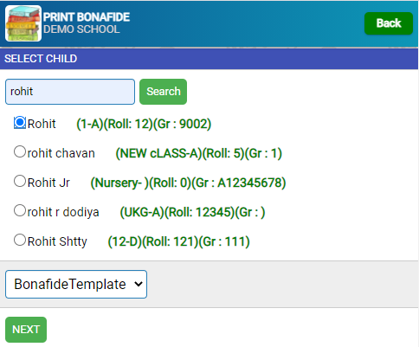Choose Rohit Jr radio option
This screenshot has width=419, height=347.
[20, 181]
